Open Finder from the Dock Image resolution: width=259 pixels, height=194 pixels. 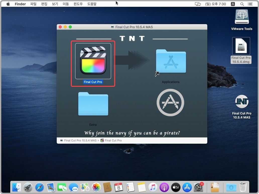(17, 187)
